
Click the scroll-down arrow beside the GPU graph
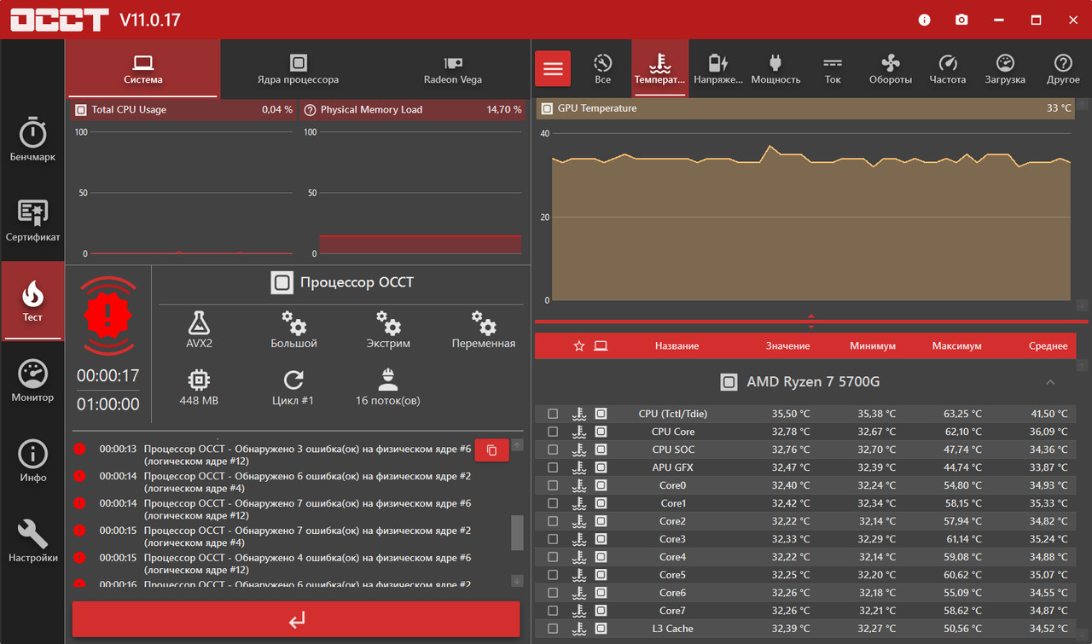point(1082,305)
